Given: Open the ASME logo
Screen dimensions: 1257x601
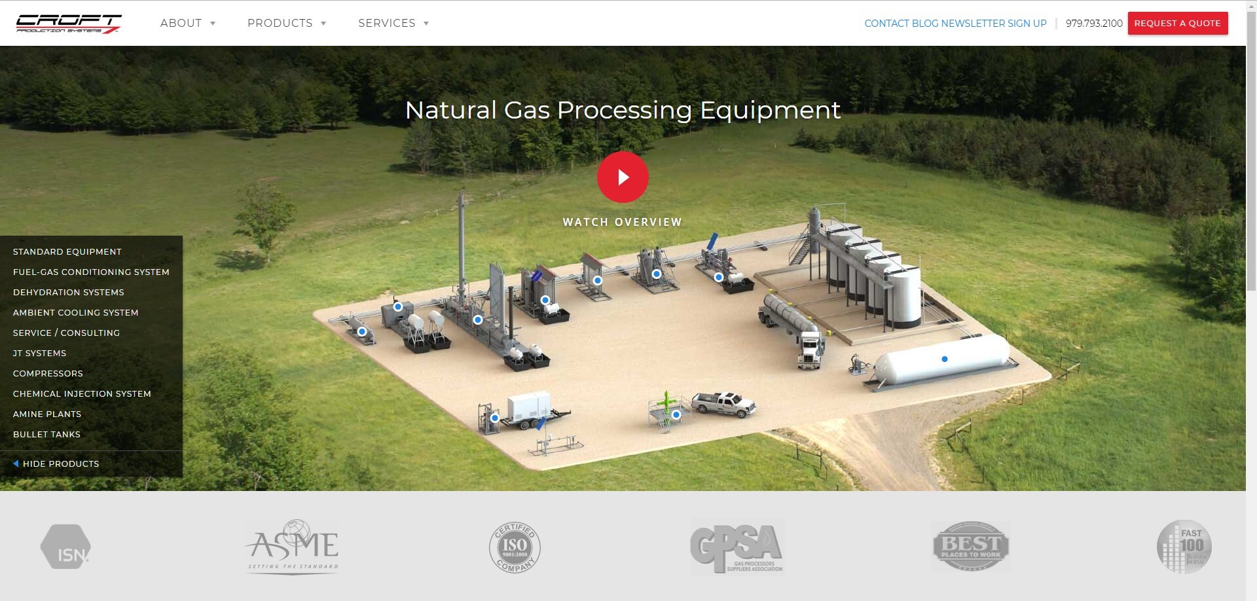Looking at the screenshot, I should (293, 547).
